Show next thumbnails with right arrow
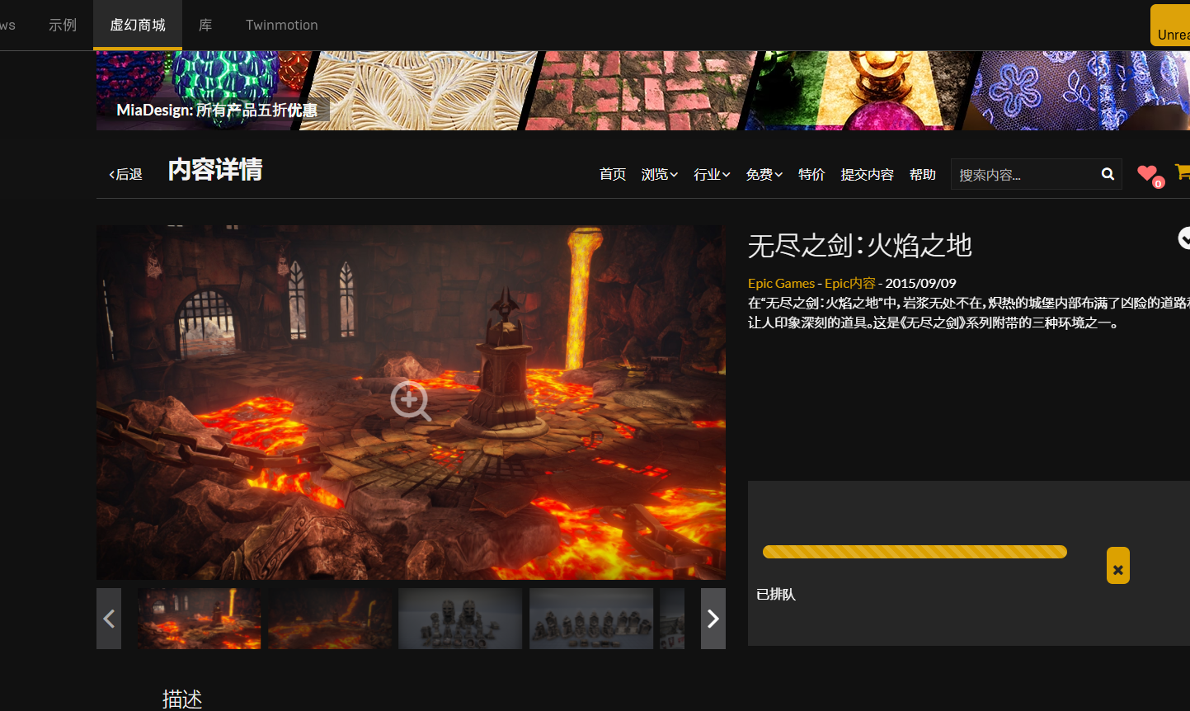The width and height of the screenshot is (1190, 711). [713, 619]
